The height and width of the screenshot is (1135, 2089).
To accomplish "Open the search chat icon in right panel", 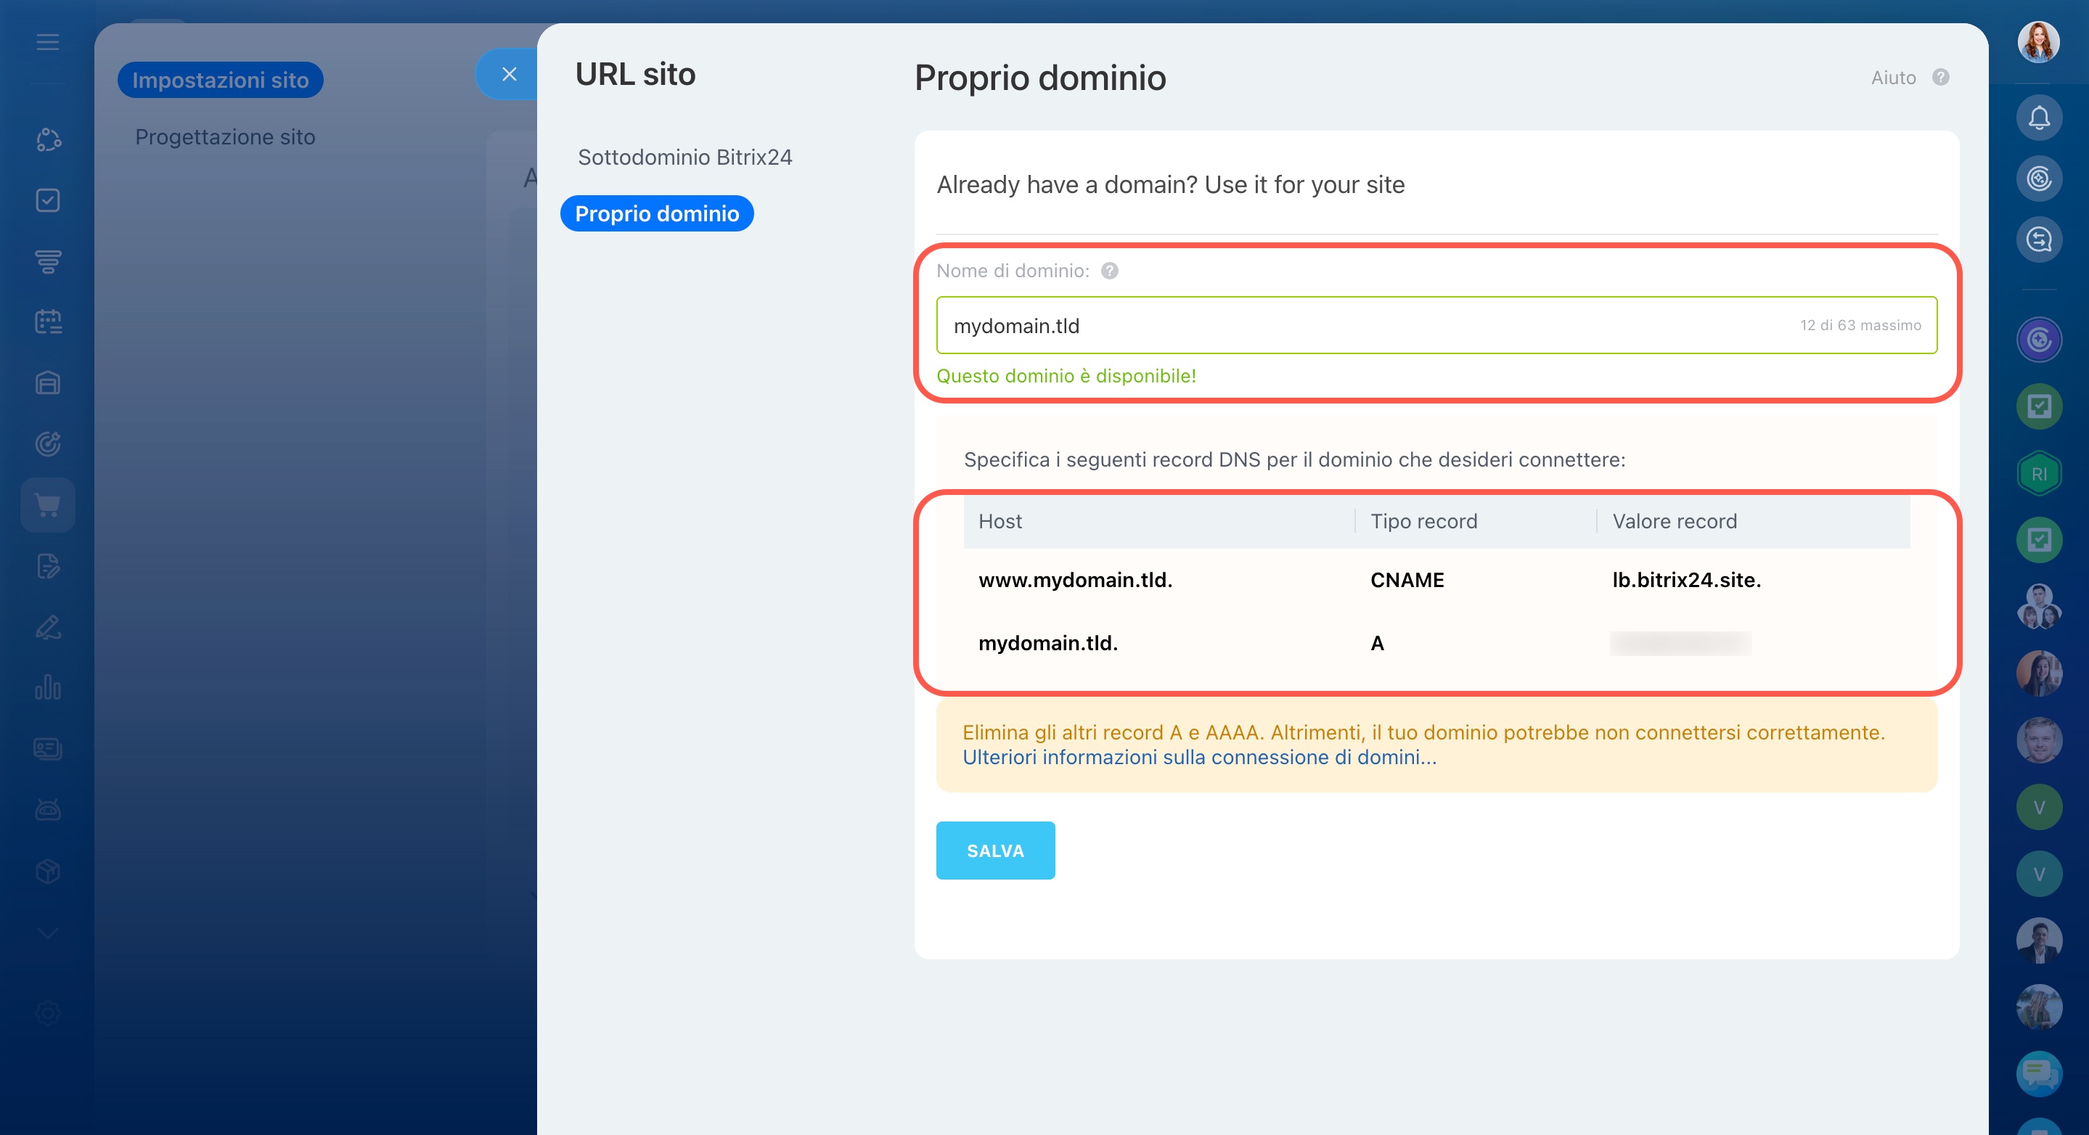I will [x=2039, y=240].
